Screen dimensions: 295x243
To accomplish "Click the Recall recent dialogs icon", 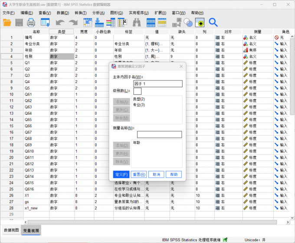I will [45, 22].
